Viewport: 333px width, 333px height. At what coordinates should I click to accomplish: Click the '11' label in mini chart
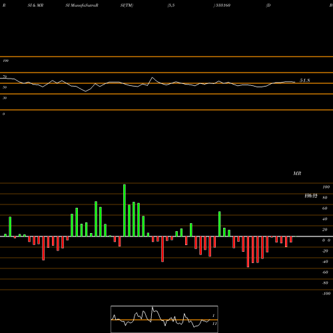pos(214,324)
